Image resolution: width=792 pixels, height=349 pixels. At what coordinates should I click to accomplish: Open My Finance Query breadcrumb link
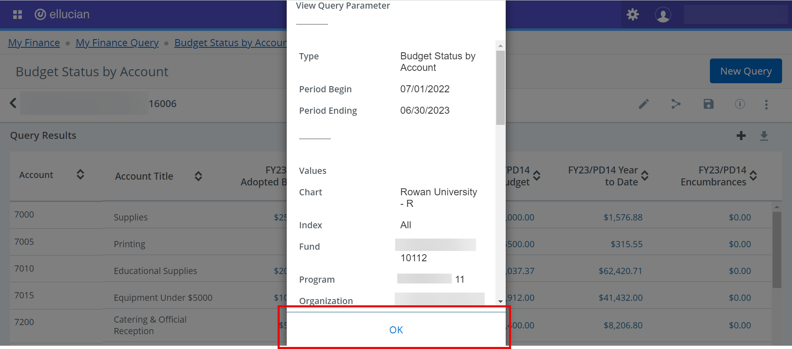point(117,43)
